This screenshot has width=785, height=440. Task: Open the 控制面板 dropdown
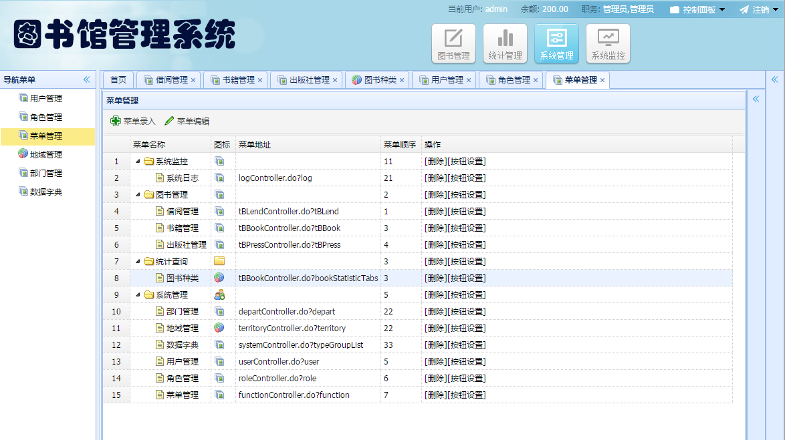point(695,9)
